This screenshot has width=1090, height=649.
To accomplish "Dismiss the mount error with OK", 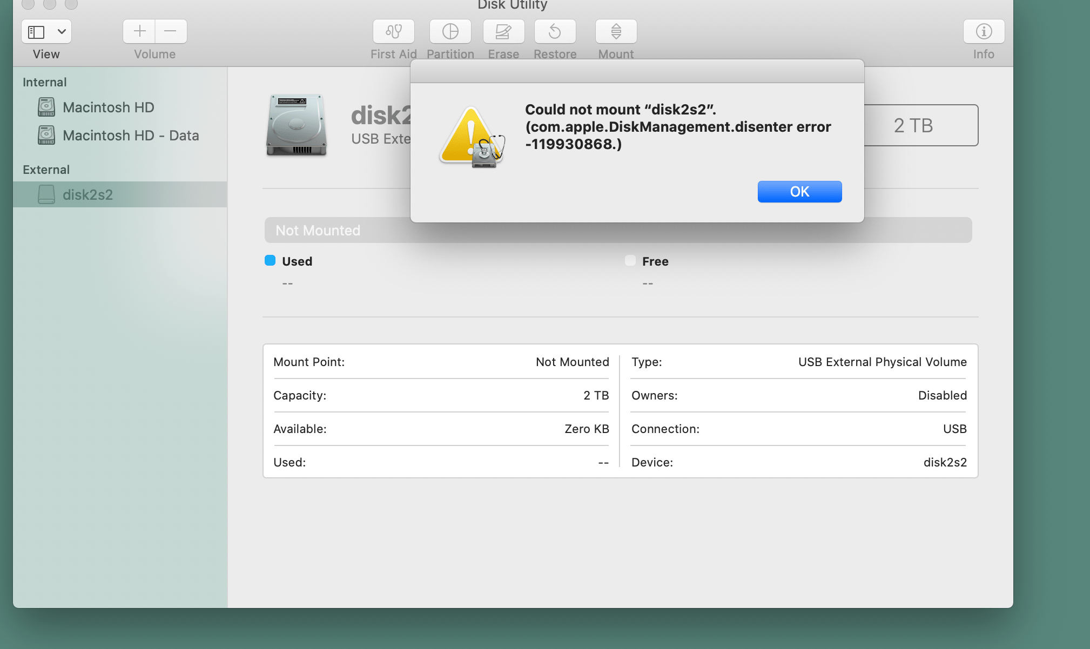I will coord(799,192).
